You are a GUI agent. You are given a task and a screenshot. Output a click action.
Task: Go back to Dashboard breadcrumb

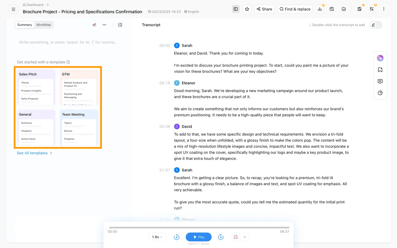(x=33, y=5)
